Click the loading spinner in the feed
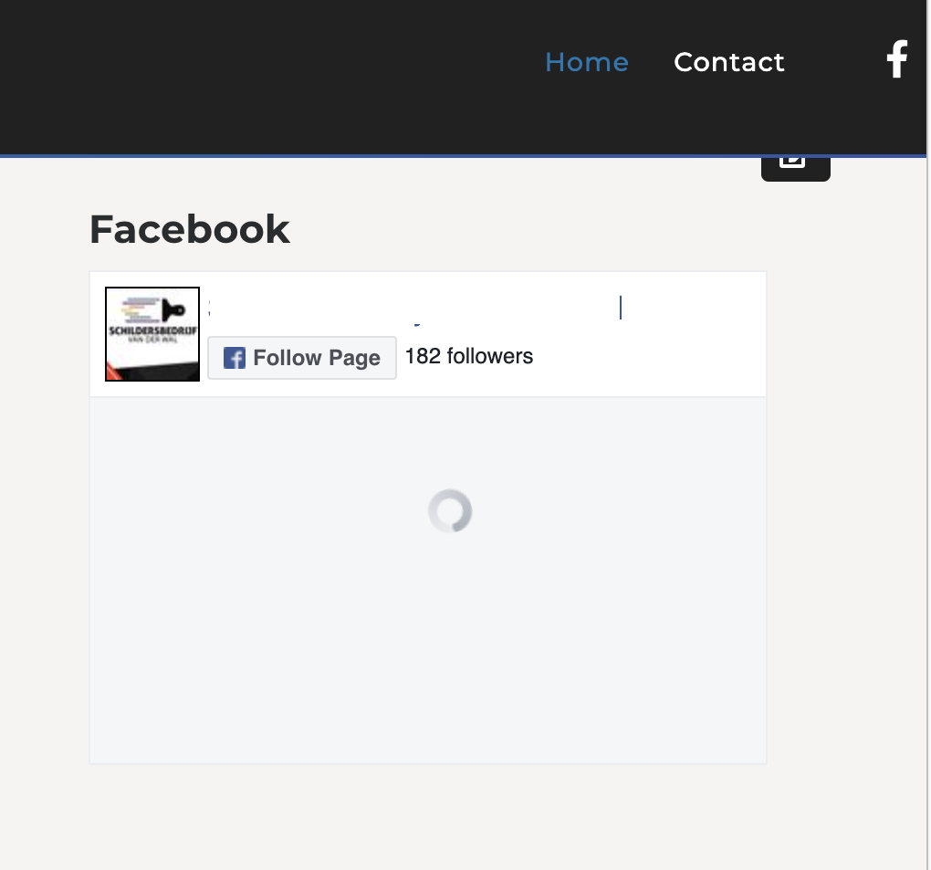This screenshot has height=870, width=931. [x=450, y=511]
